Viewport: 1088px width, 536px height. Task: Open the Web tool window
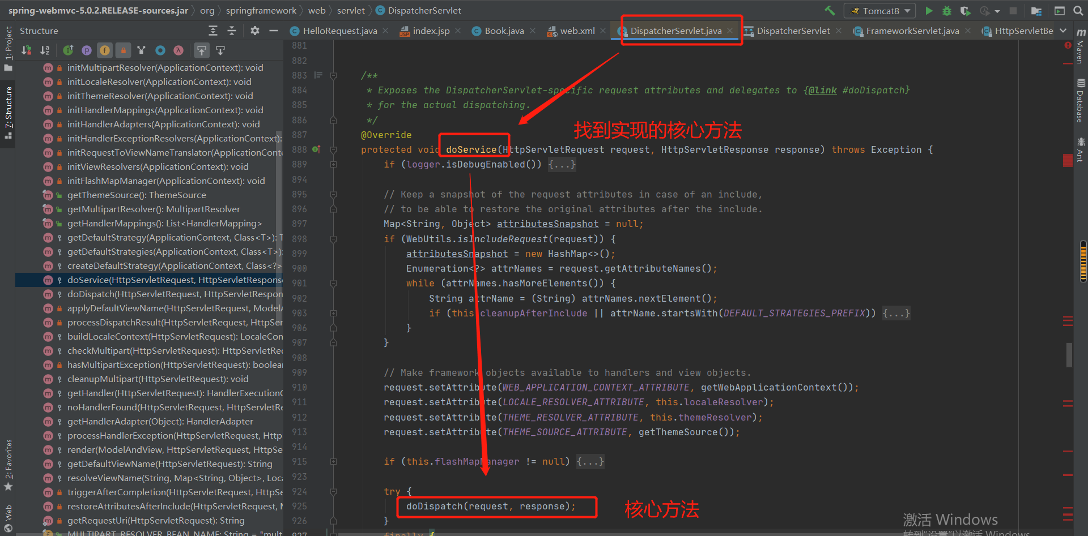[x=8, y=518]
